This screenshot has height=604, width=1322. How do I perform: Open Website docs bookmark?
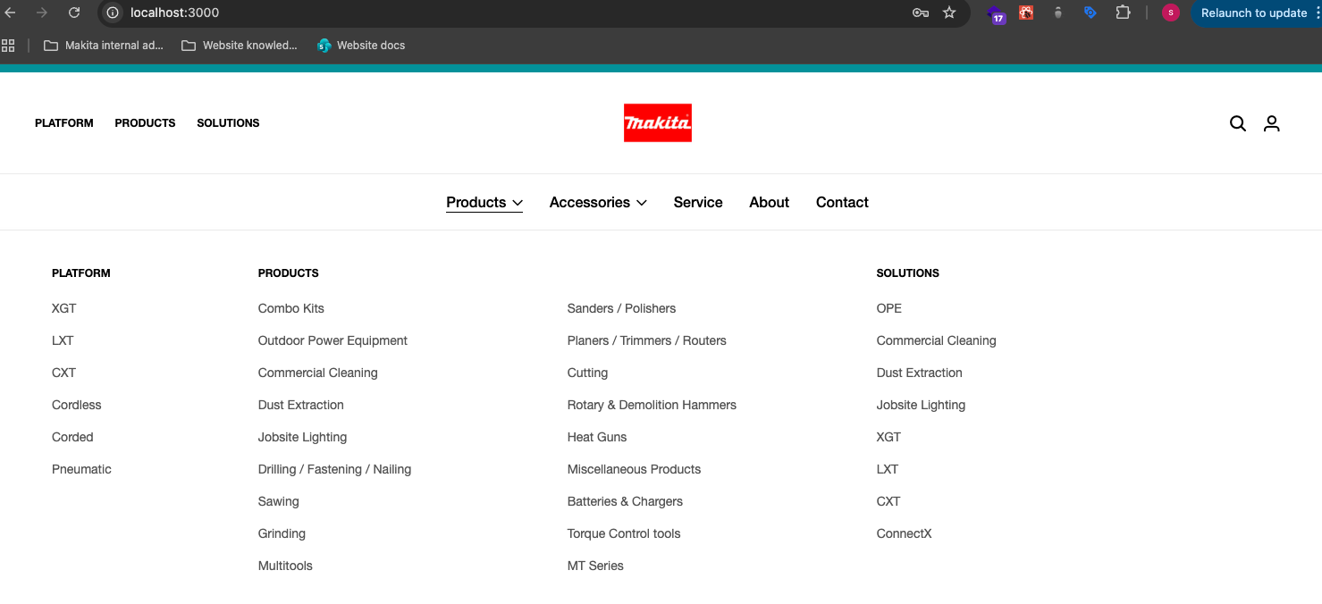point(361,45)
